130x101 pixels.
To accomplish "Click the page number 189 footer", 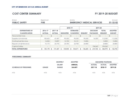I will tap(109, 96).
